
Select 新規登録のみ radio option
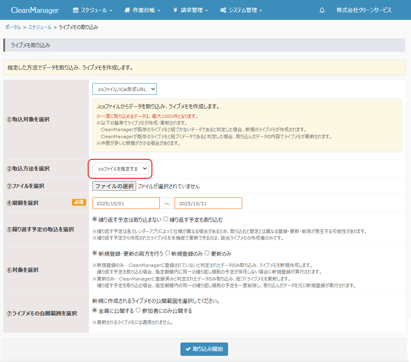pos(168,253)
